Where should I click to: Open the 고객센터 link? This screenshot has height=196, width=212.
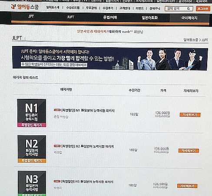125,8
